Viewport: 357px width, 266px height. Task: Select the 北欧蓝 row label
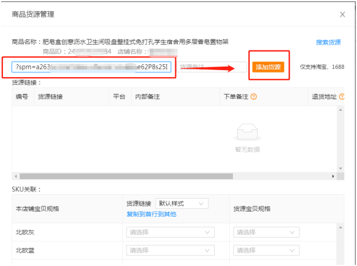tap(25, 251)
